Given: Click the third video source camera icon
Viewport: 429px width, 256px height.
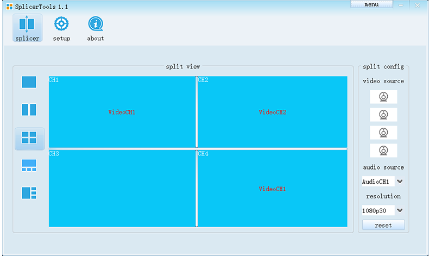Looking at the screenshot, I should pos(383,133).
